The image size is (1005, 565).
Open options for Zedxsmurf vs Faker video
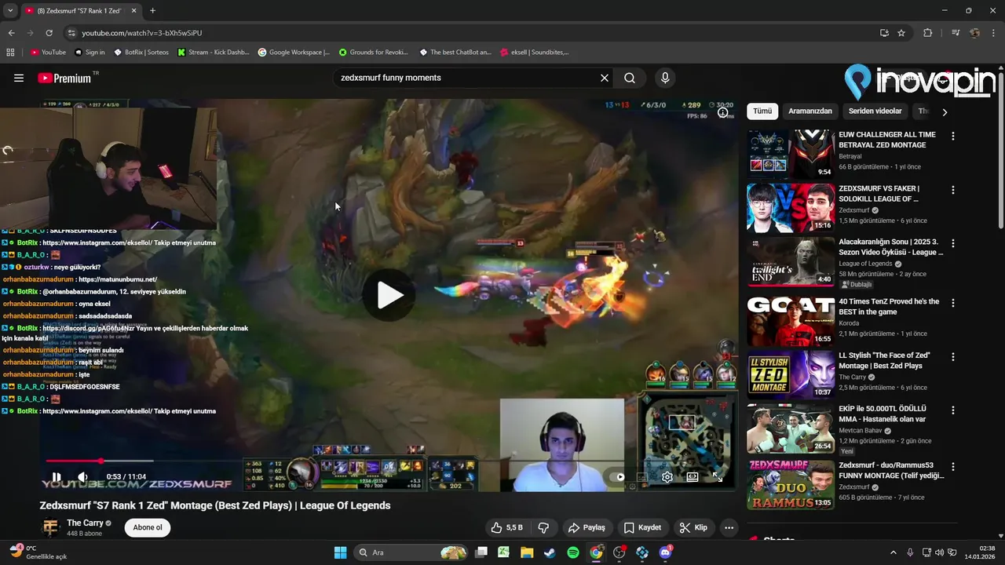click(x=953, y=190)
